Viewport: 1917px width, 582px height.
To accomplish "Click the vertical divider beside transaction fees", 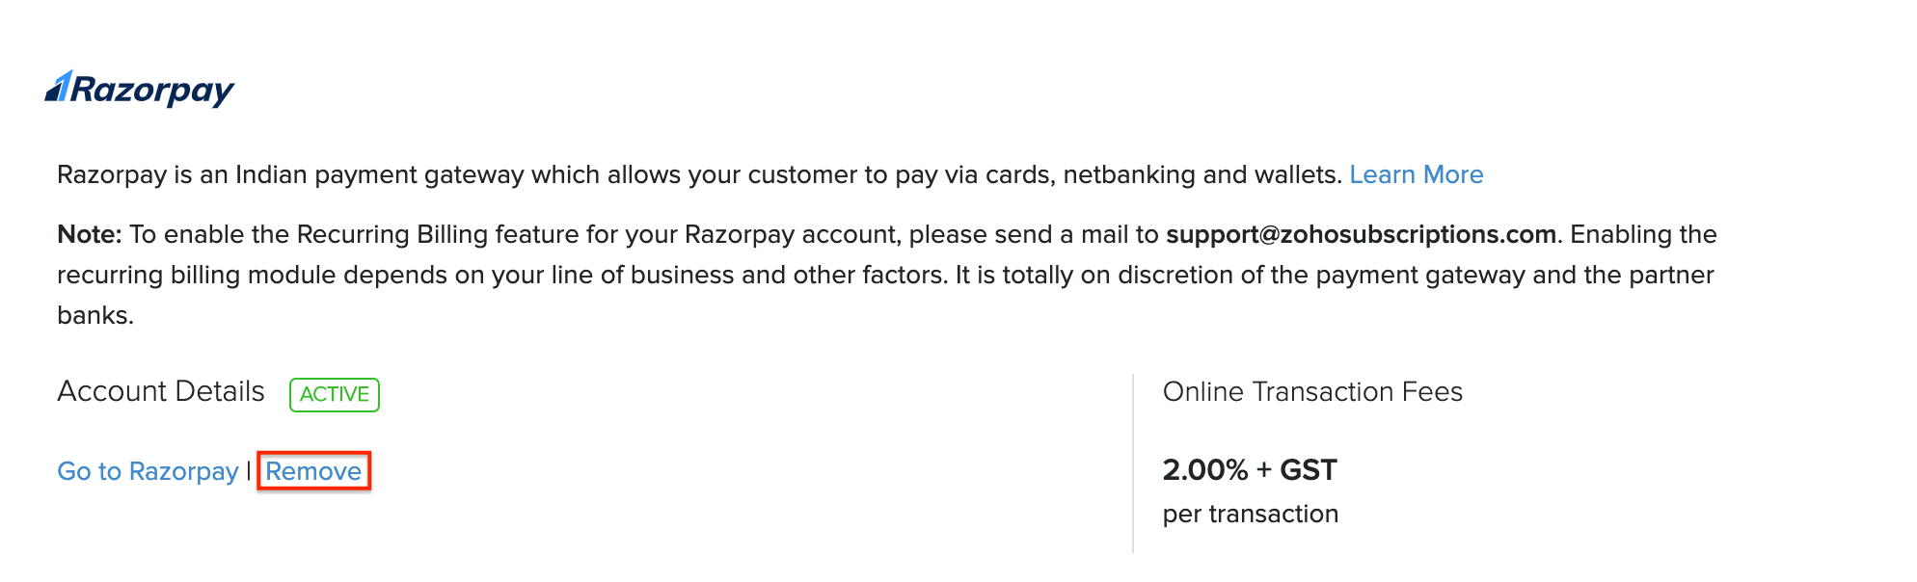I will [x=1133, y=463].
